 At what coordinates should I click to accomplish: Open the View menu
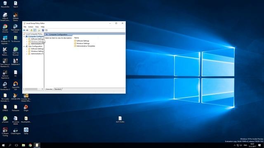click(37, 27)
